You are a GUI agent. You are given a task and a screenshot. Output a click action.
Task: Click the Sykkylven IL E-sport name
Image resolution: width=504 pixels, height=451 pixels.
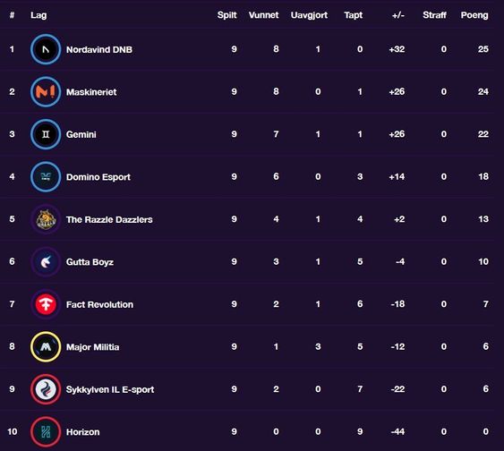click(110, 389)
